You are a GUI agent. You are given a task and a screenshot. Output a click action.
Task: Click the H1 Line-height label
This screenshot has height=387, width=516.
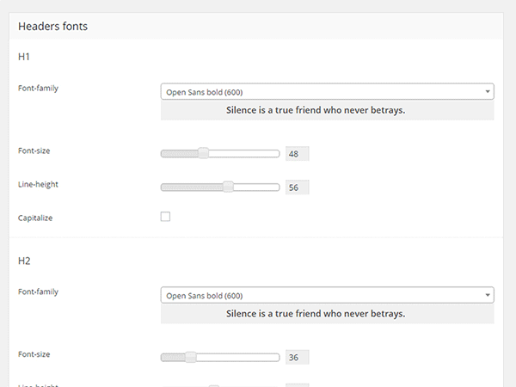[38, 184]
